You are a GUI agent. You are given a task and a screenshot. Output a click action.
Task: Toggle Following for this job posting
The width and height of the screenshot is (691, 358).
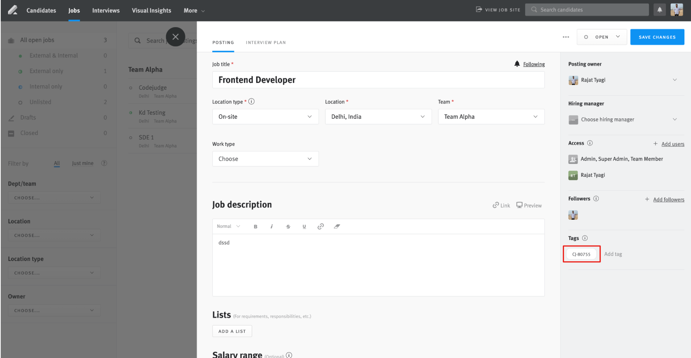tap(534, 64)
